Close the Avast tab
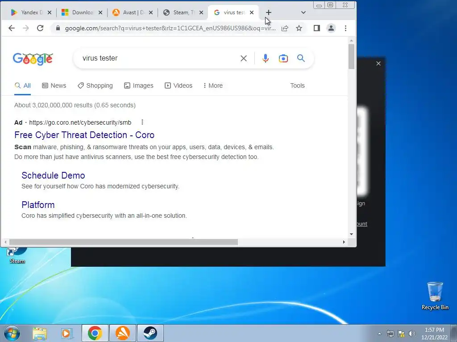 point(151,12)
